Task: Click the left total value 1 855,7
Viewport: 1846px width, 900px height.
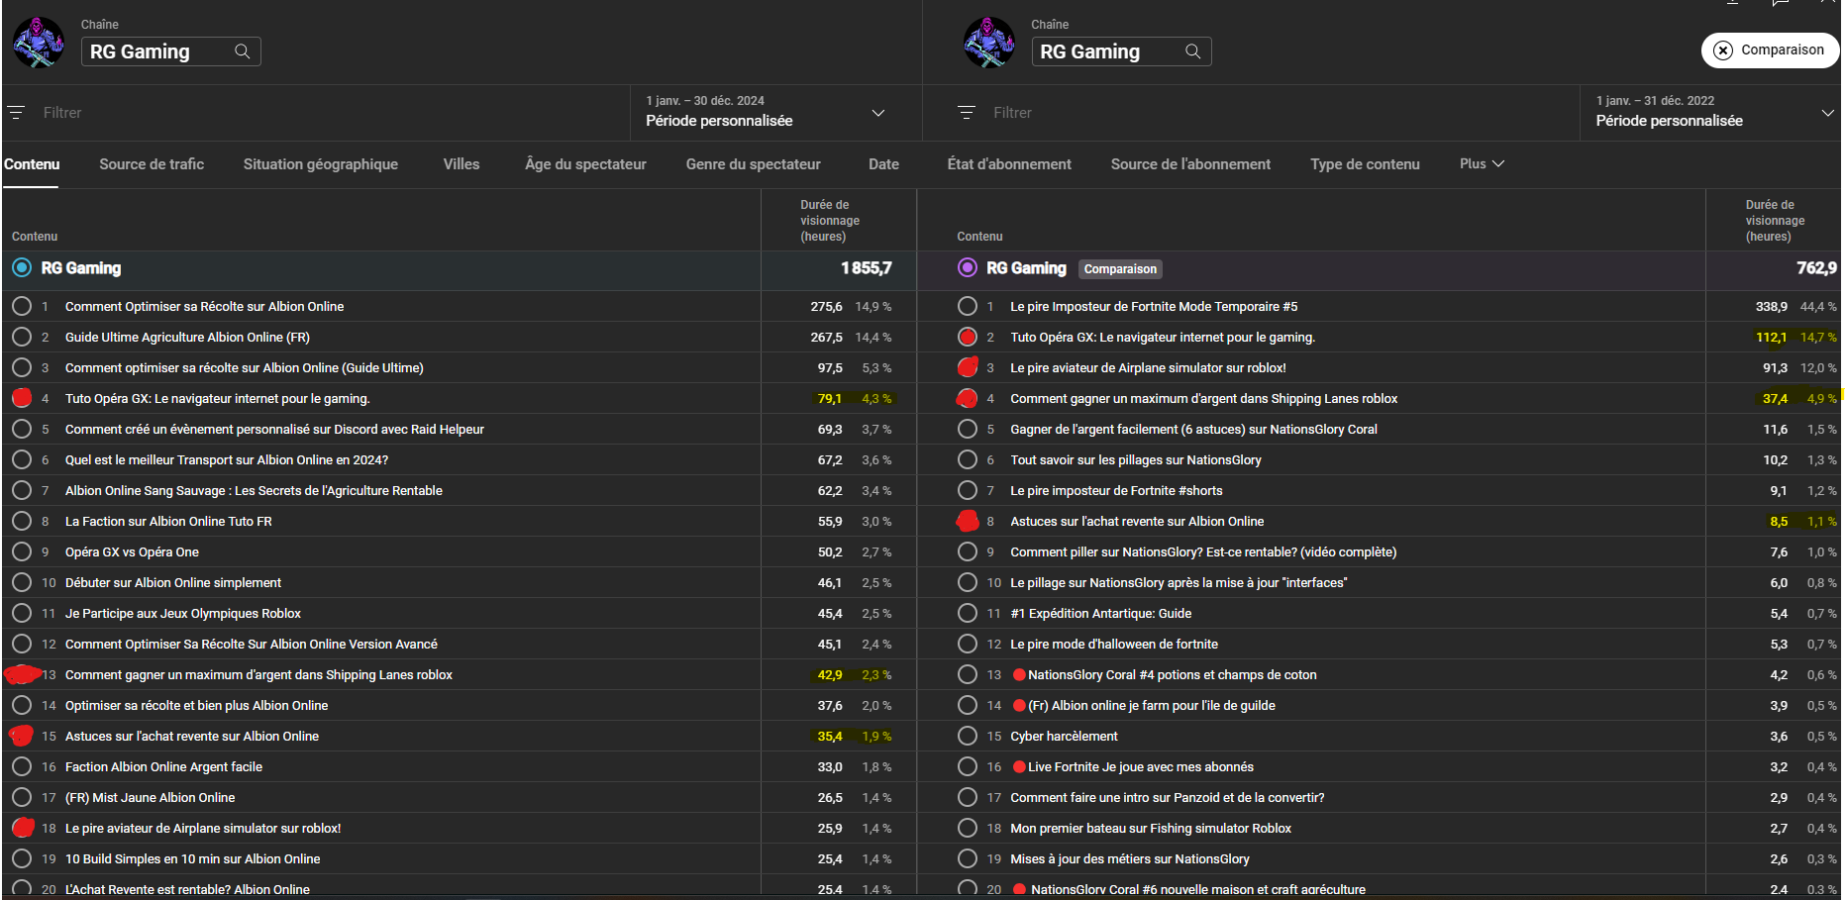Action: click(866, 268)
